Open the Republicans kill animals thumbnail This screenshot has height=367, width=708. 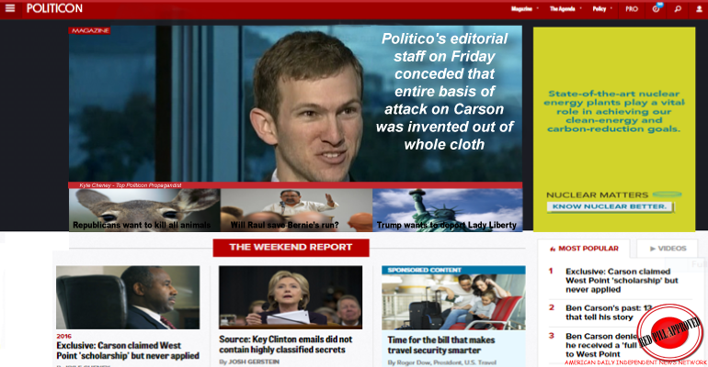coord(144,210)
